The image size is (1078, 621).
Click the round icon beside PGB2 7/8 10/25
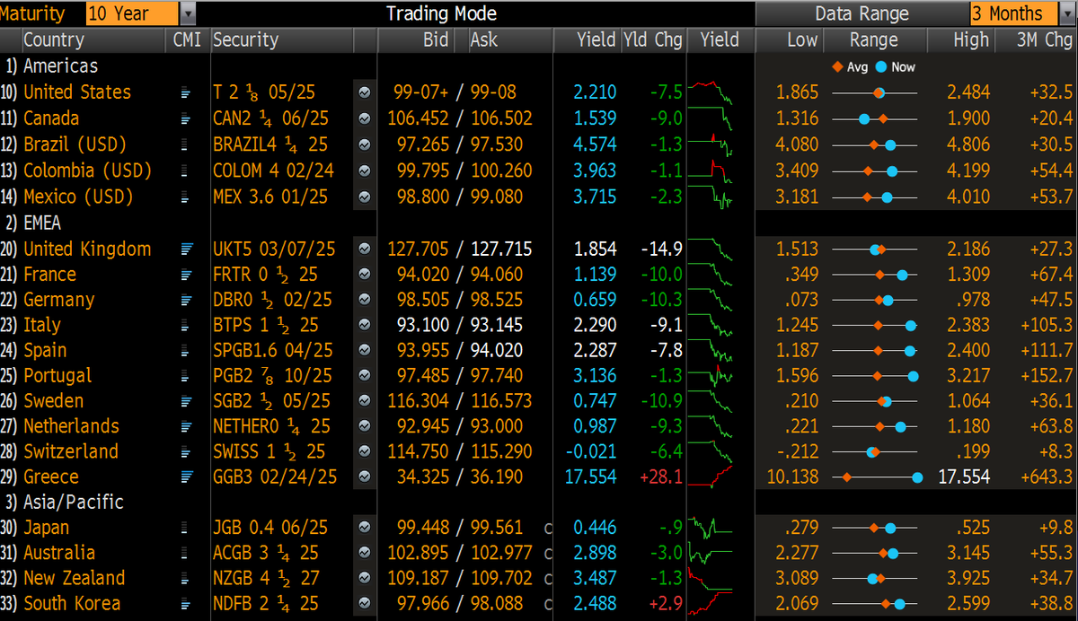(365, 375)
